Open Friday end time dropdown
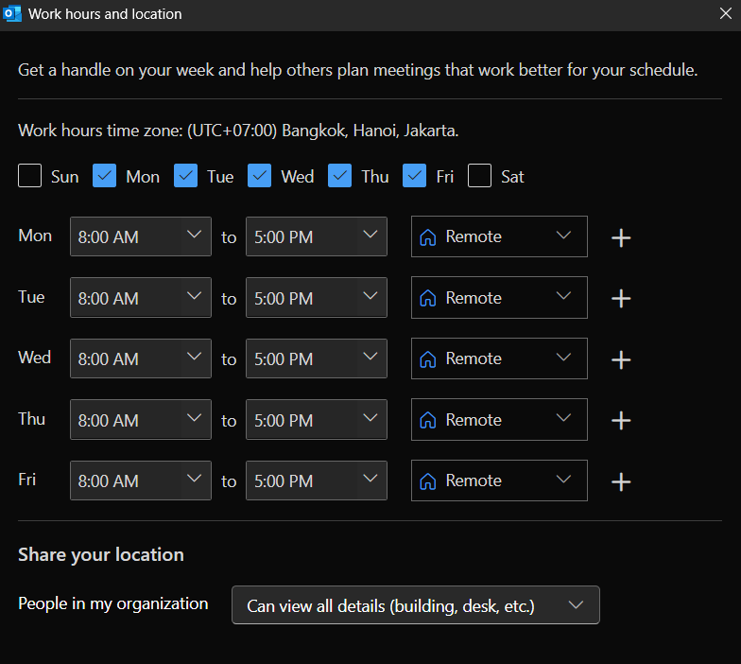 tap(317, 481)
